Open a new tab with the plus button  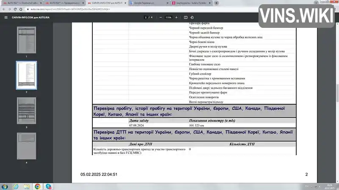pos(216,3)
